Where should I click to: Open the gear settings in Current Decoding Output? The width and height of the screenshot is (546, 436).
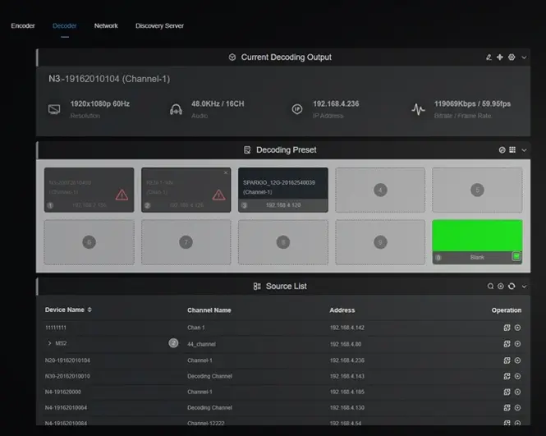(512, 57)
